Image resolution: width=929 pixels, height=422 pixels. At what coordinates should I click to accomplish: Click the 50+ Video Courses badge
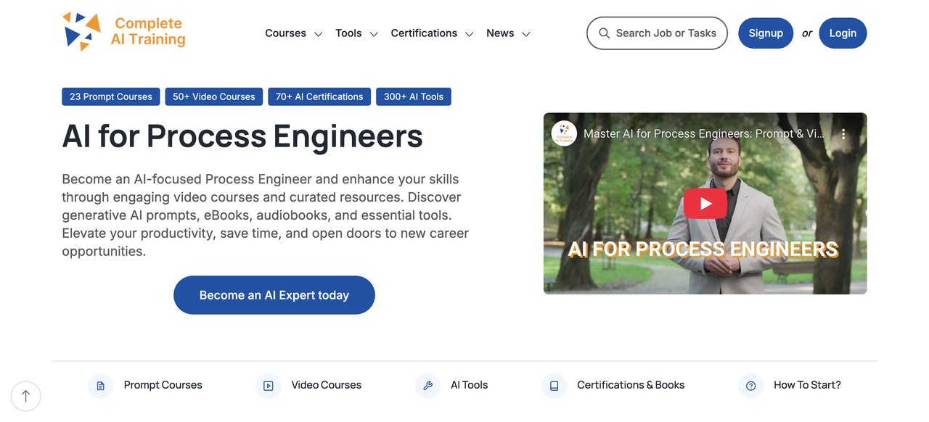click(214, 96)
